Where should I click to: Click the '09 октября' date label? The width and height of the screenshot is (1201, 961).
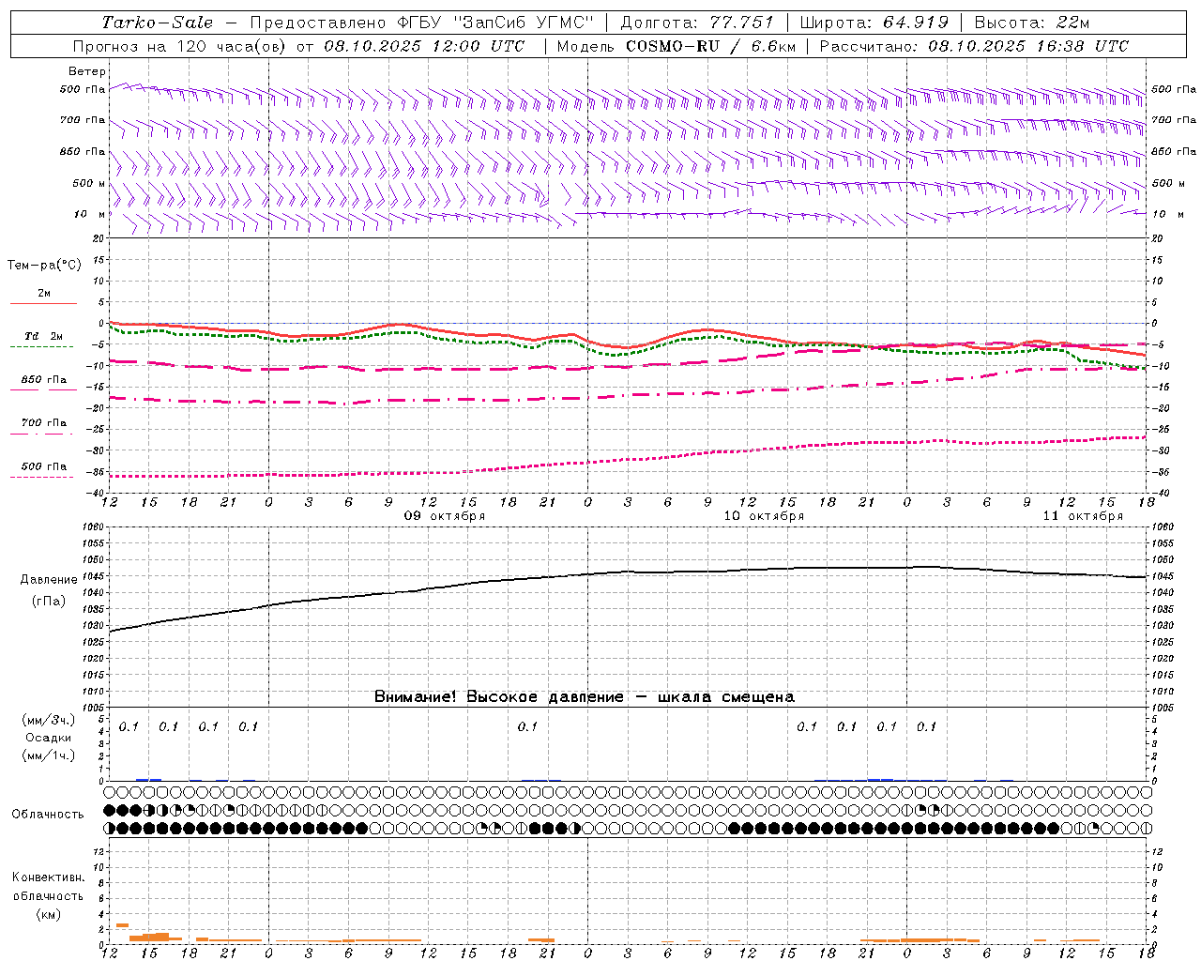pos(445,516)
